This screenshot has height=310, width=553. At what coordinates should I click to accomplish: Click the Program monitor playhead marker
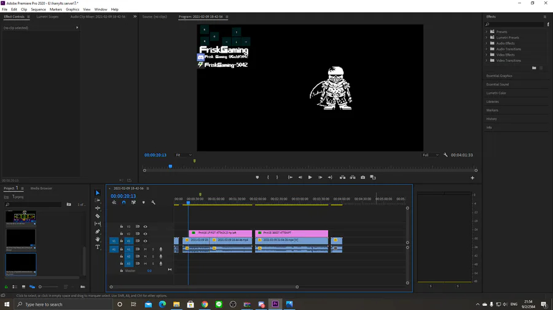(170, 166)
